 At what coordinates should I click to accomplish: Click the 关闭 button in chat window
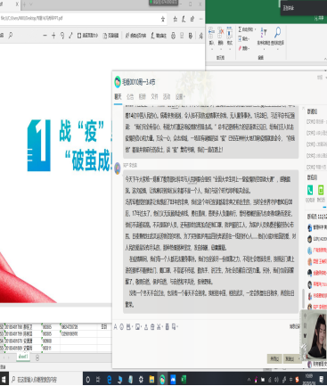pos(274,359)
